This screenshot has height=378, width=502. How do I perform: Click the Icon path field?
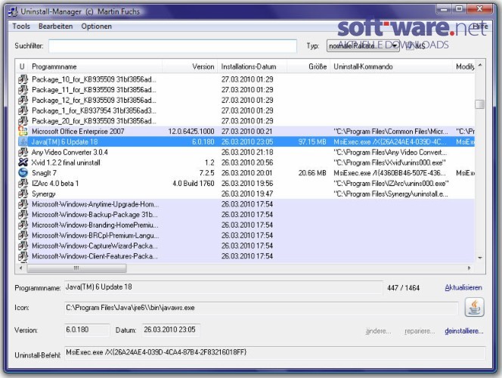[x=262, y=308]
